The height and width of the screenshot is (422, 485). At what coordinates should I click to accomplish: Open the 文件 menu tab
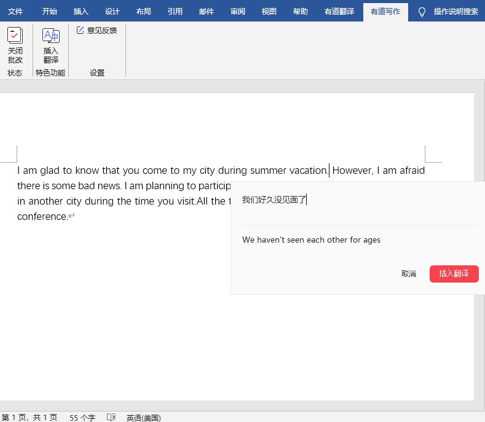pyautogui.click(x=15, y=12)
